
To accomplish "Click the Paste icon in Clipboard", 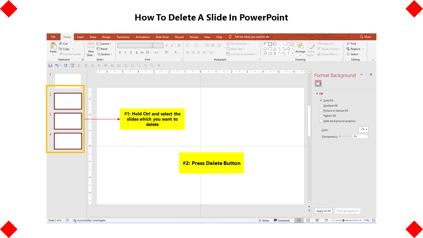I will click(x=53, y=46).
